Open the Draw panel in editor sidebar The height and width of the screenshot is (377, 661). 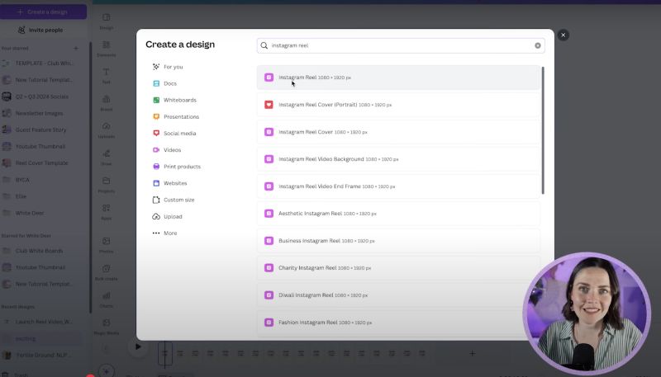point(107,158)
